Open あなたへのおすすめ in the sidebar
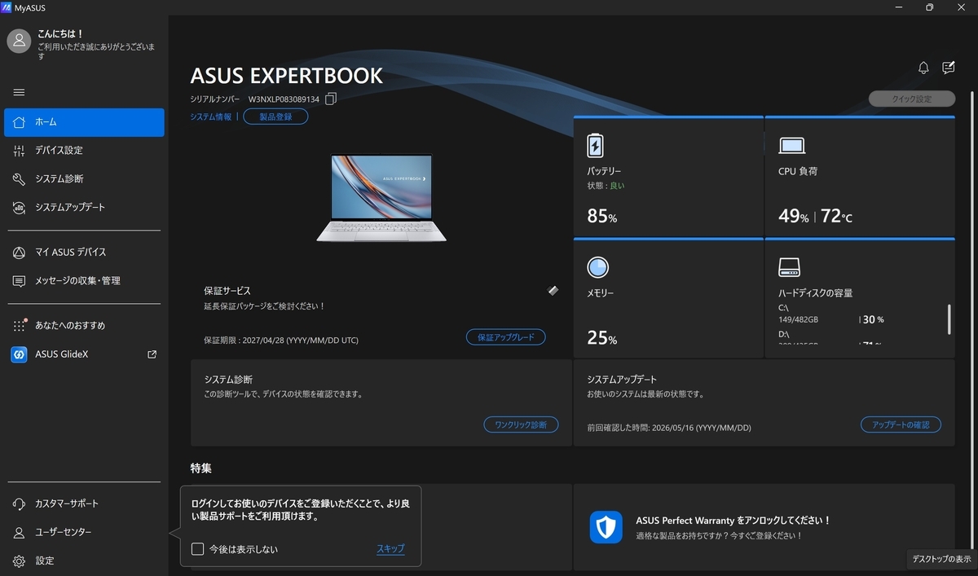 84,326
